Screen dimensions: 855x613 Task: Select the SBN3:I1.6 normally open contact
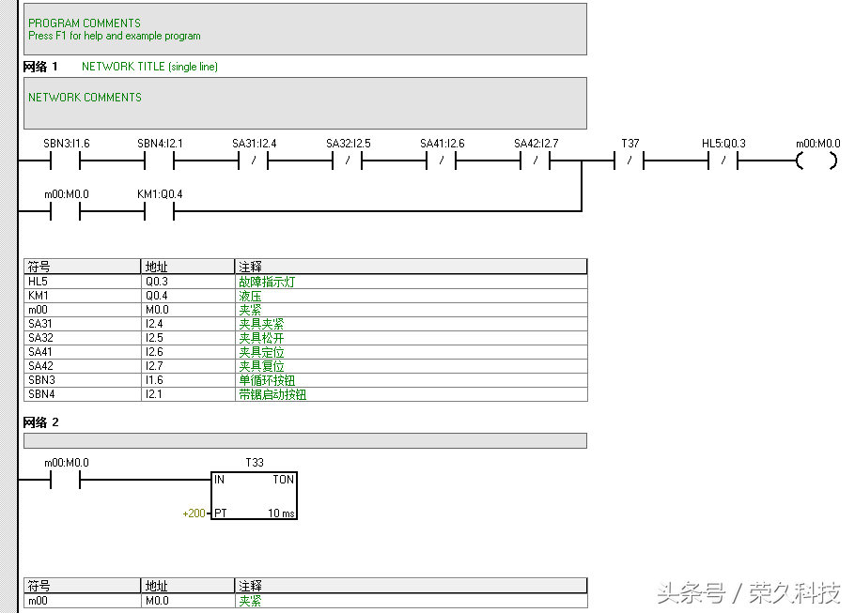66,161
